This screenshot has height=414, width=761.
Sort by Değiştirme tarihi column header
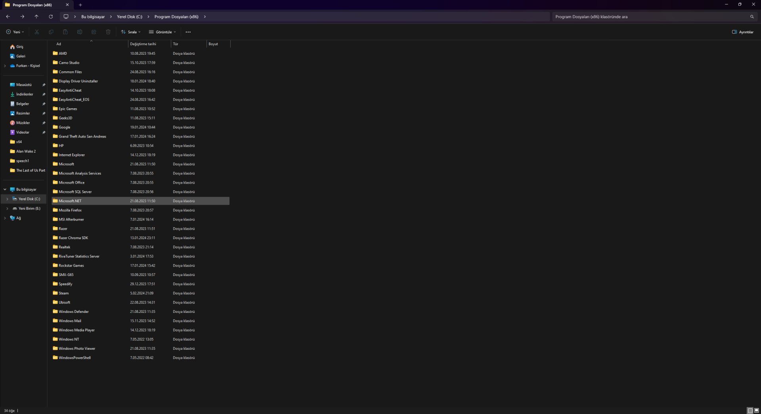coord(149,44)
